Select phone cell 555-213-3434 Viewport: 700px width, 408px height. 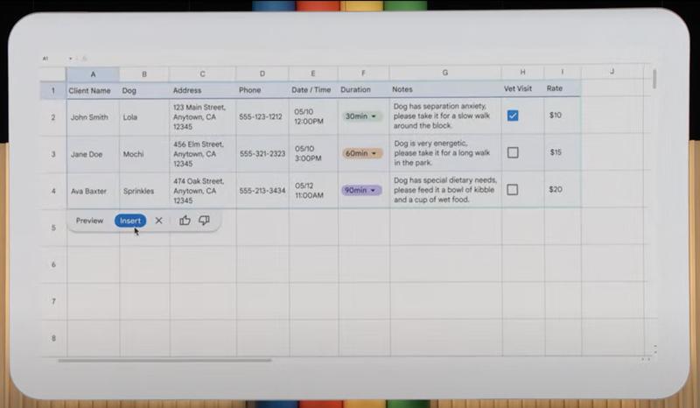point(262,191)
